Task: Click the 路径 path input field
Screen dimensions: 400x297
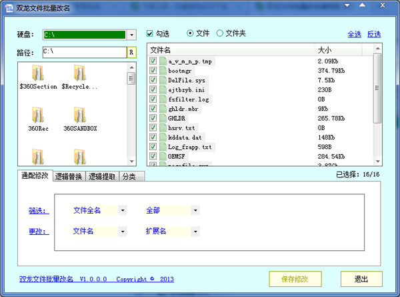Action: (85, 52)
